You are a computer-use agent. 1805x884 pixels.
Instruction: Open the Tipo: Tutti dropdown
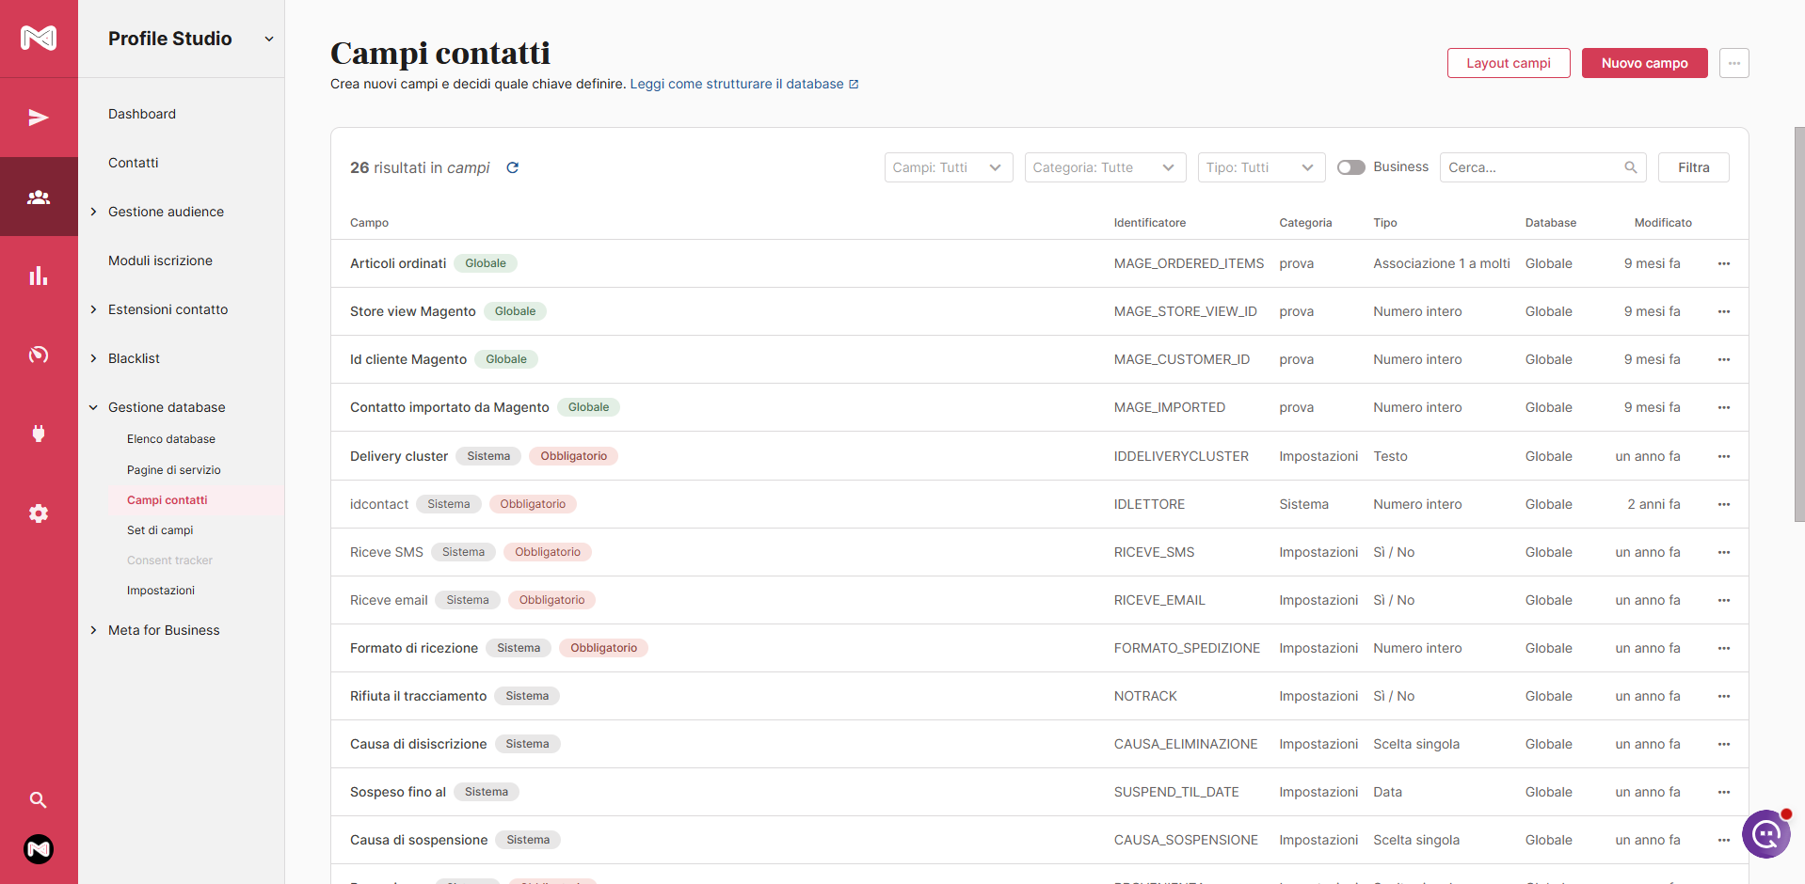pyautogui.click(x=1261, y=167)
